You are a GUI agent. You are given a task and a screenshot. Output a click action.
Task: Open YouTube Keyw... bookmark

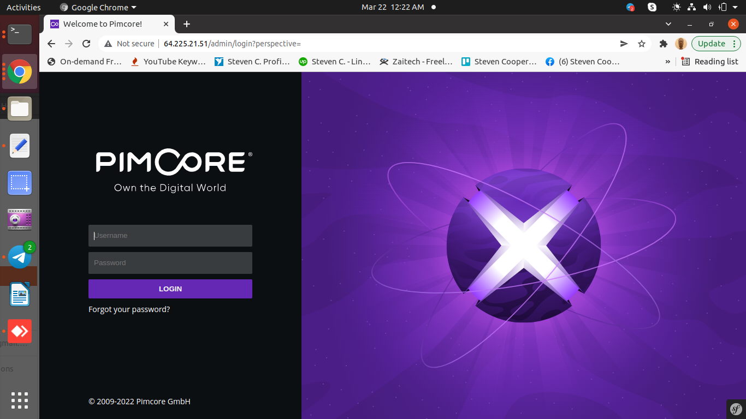(168, 62)
